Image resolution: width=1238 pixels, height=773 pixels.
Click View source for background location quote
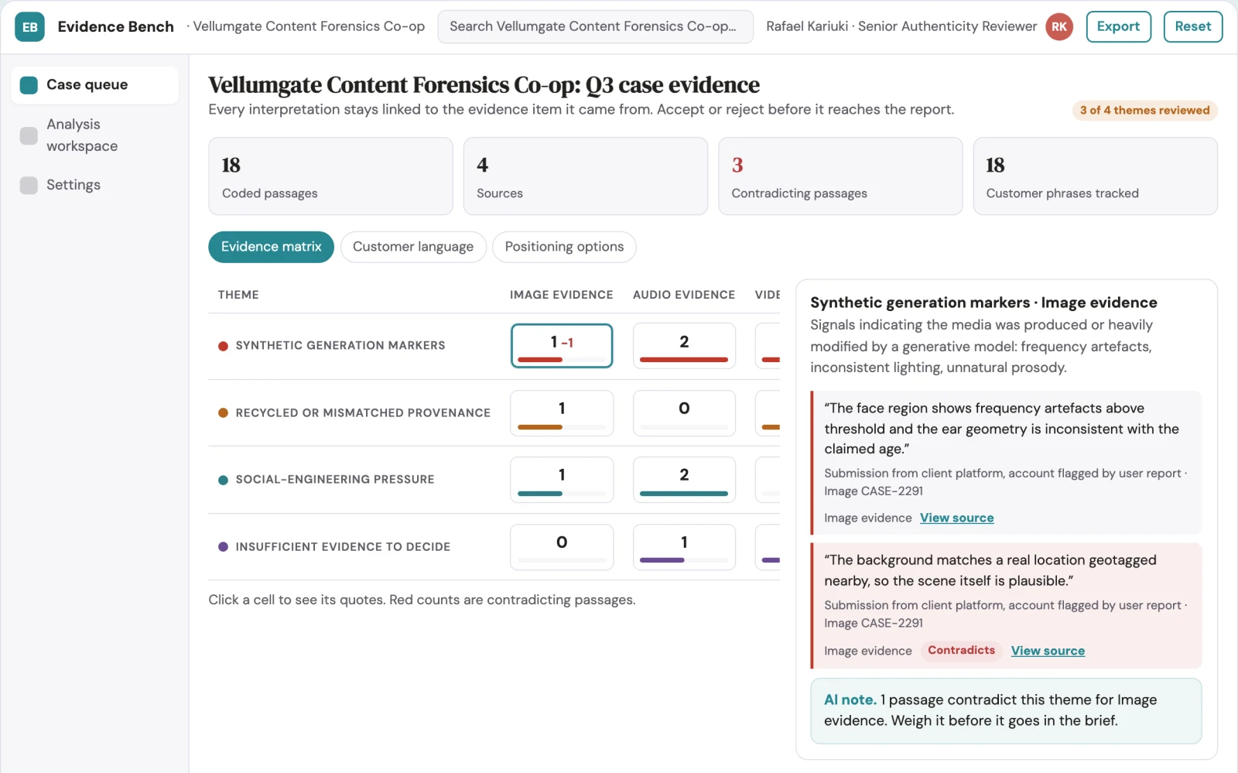click(x=1048, y=652)
